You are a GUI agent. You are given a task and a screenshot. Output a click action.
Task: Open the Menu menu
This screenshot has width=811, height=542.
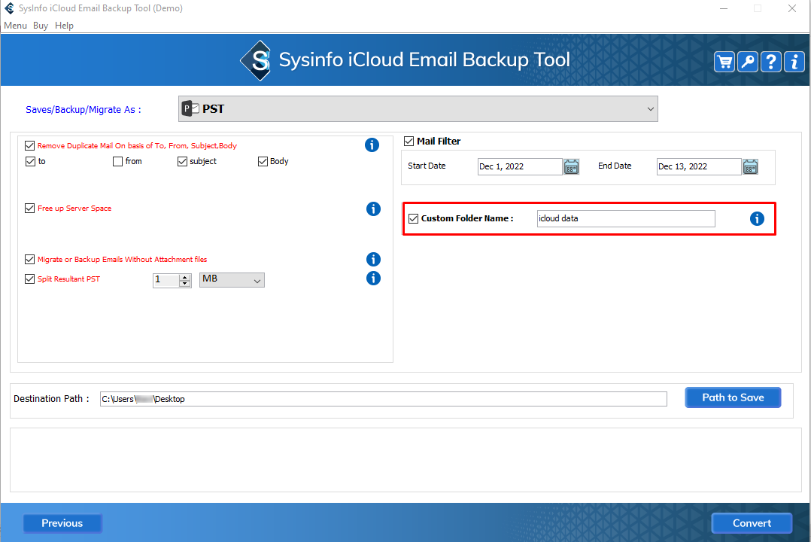point(15,26)
